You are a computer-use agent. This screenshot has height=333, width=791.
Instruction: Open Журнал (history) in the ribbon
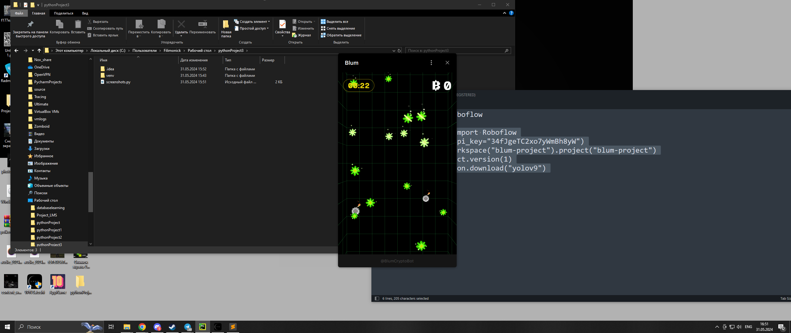coord(302,35)
